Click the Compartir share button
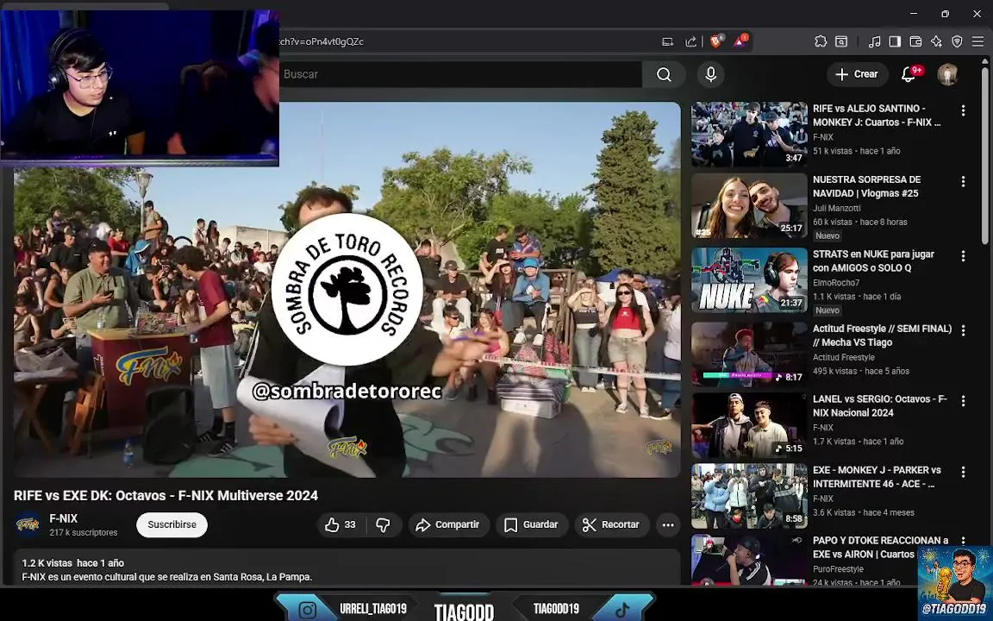Screen dimensions: 993x621 tap(447, 524)
